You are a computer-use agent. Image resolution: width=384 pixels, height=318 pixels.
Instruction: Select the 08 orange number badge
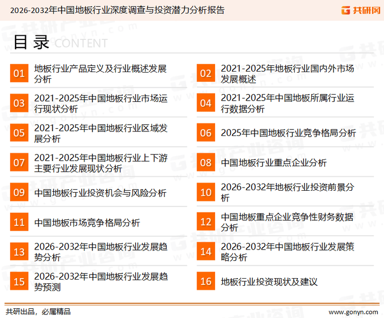pos(205,163)
